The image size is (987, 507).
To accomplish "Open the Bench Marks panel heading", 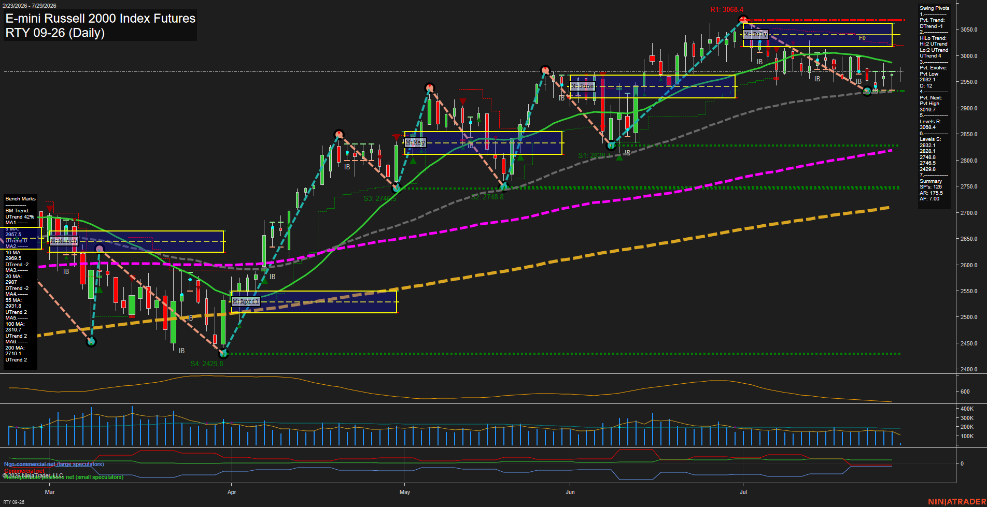I will click(21, 199).
